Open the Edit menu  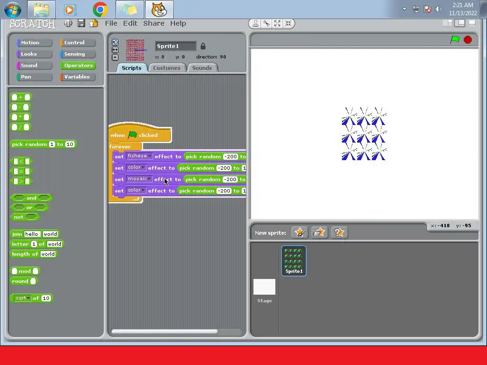(130, 23)
